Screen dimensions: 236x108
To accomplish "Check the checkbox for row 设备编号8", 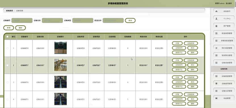I will [x=7, y=48].
